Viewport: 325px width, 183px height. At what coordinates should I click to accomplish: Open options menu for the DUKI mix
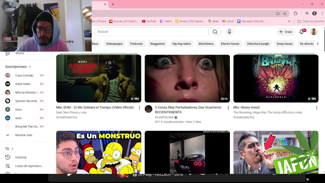click(139, 108)
